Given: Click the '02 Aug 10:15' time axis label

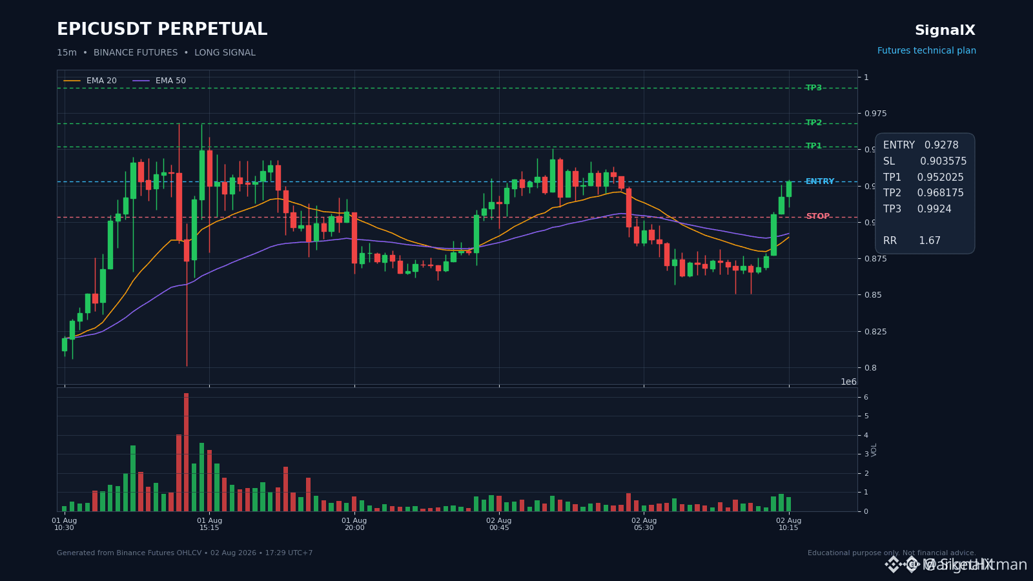Looking at the screenshot, I should 788,524.
